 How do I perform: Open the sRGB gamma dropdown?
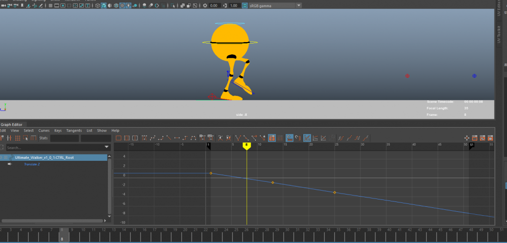299,5
